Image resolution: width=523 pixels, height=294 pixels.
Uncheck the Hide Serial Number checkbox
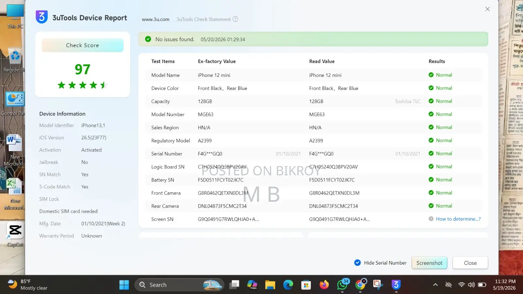coord(357,263)
